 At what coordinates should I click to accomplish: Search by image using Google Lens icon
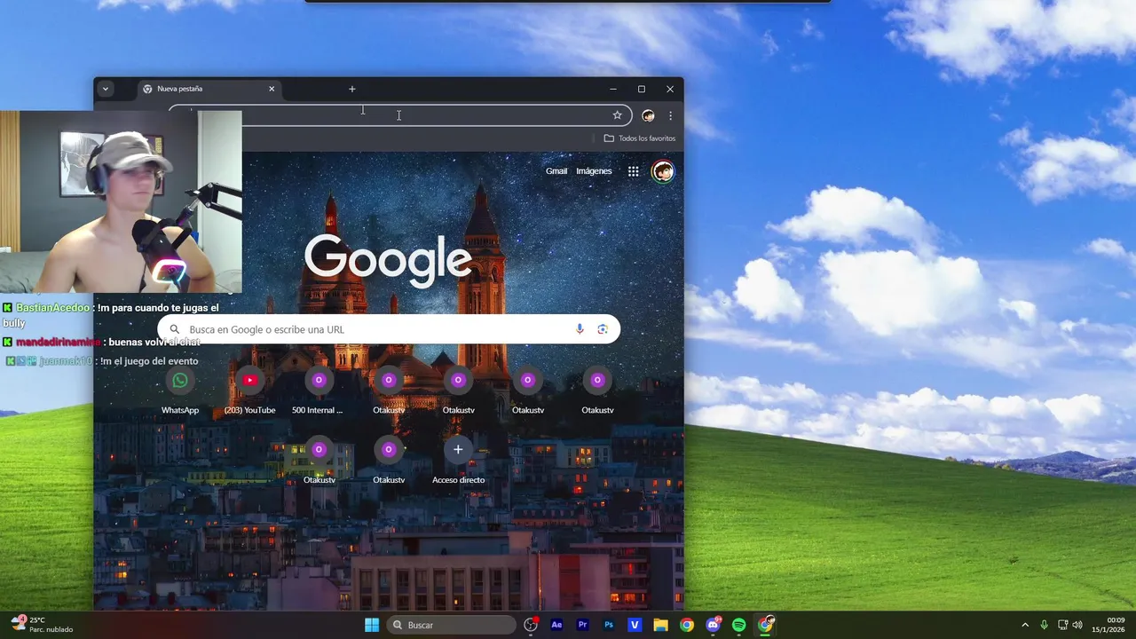pyautogui.click(x=603, y=329)
